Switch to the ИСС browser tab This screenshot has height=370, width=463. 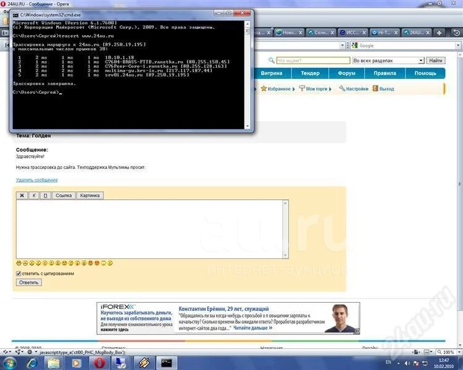[x=352, y=33]
